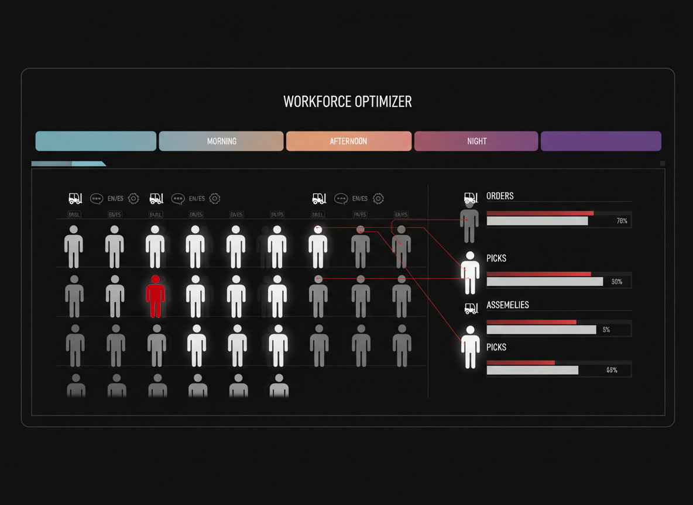Open the Night shift tab
Image resolution: width=693 pixels, height=505 pixels.
pos(476,141)
